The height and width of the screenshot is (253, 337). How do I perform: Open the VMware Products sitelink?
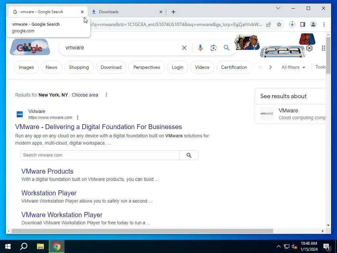(47, 171)
